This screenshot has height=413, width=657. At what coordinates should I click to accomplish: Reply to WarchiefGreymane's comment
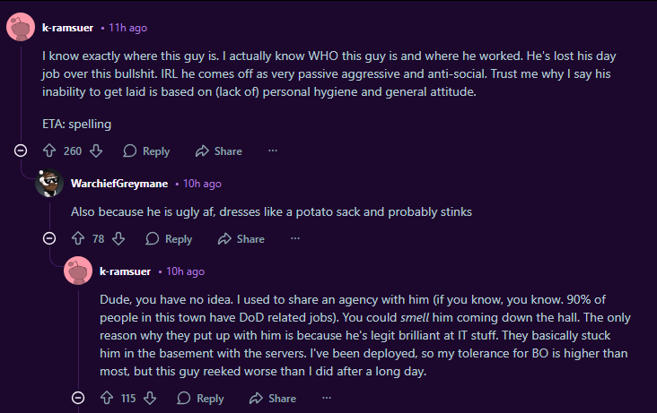click(x=169, y=239)
